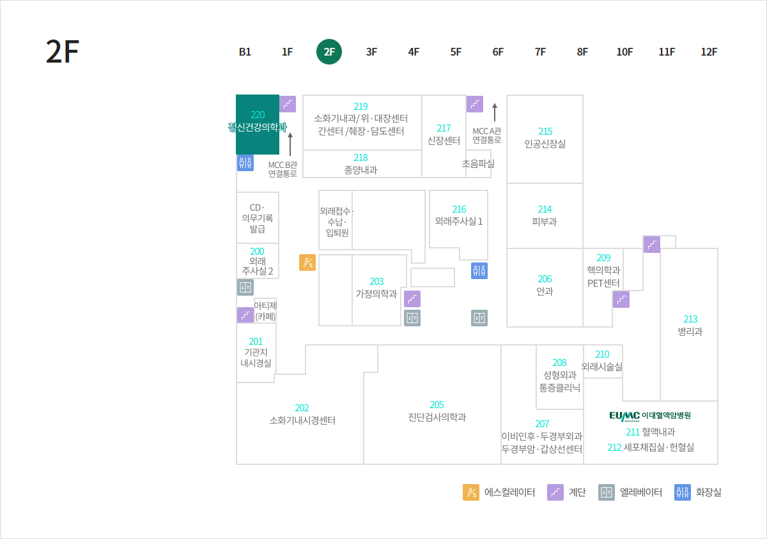Click the stairs icon beside room 220
Image resolution: width=767 pixels, height=539 pixels.
click(x=288, y=104)
